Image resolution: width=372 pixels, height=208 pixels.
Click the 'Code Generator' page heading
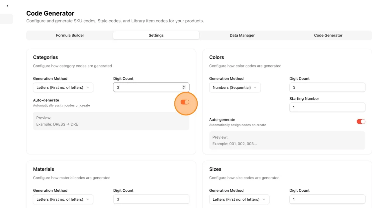(50, 13)
